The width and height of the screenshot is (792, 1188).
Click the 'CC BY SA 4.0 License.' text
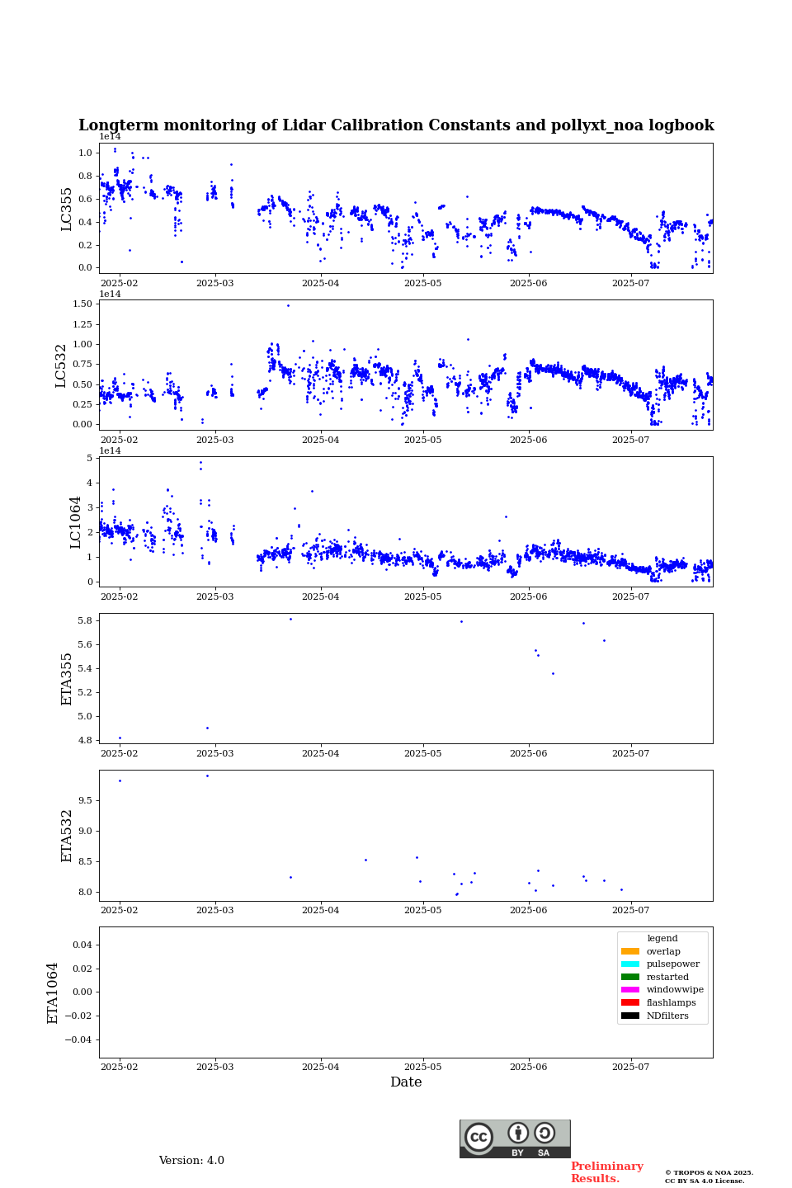705,1181
